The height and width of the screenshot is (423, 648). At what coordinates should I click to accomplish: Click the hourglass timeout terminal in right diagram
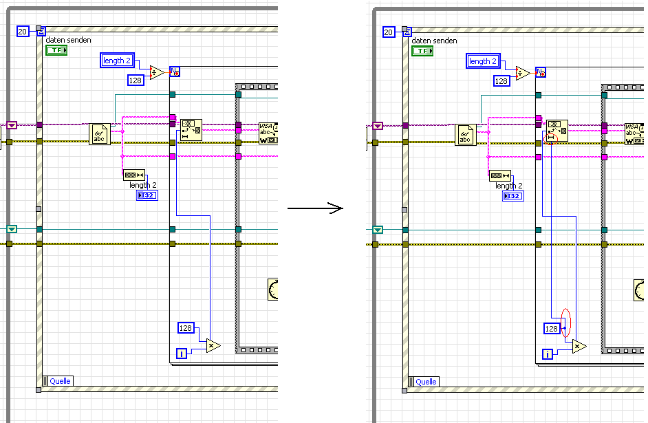[x=407, y=32]
